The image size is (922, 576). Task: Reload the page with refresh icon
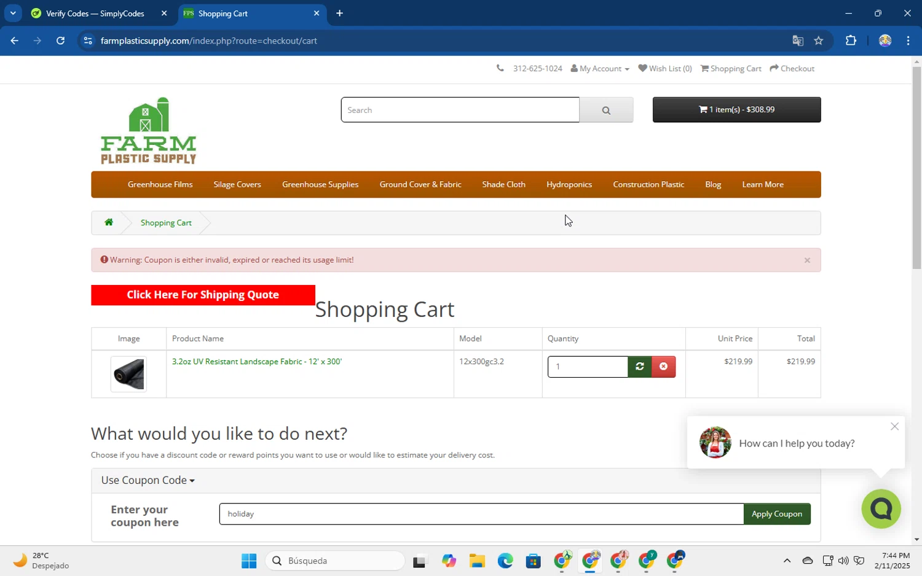(60, 41)
